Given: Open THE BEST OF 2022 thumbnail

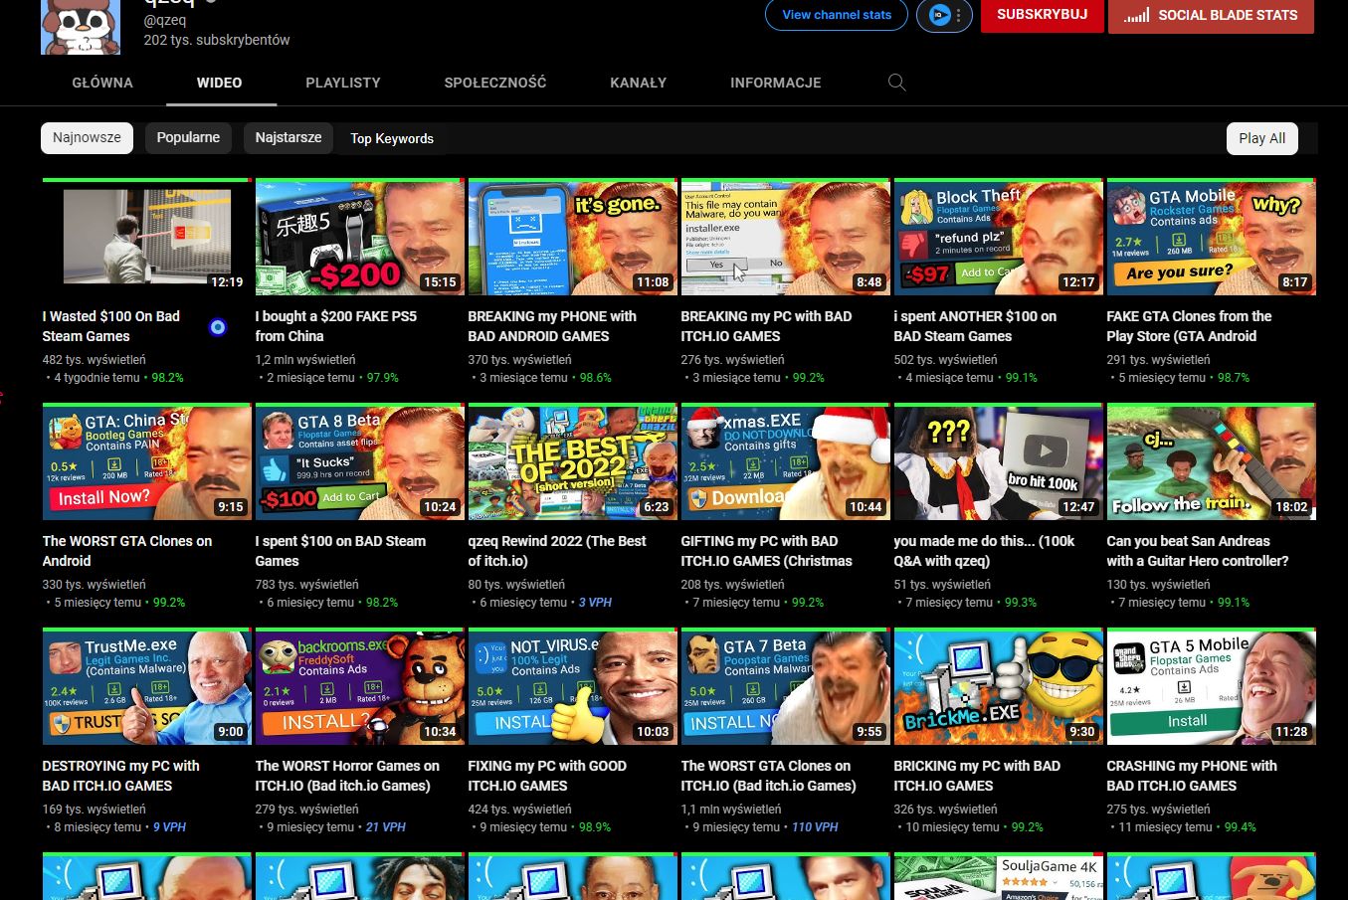Looking at the screenshot, I should coord(572,461).
